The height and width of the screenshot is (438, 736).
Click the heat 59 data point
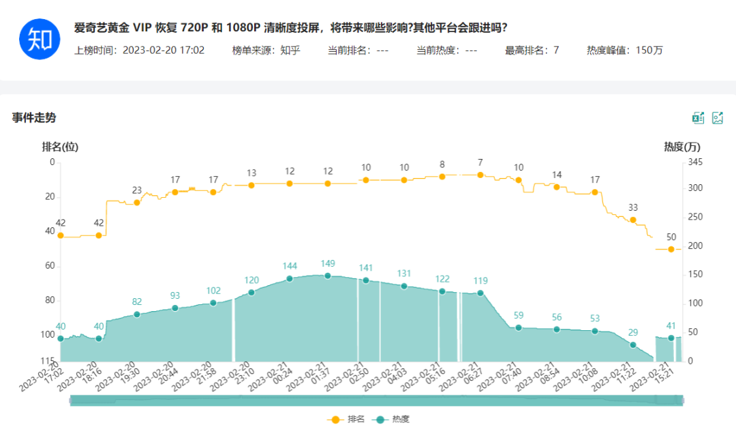click(519, 327)
